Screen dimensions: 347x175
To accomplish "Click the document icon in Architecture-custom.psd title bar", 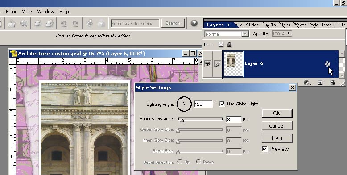I will 13,54.
